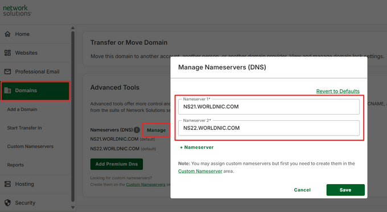The width and height of the screenshot is (387, 212).
Task: Cancel the Manage Nameservers dialog
Action: click(x=302, y=190)
